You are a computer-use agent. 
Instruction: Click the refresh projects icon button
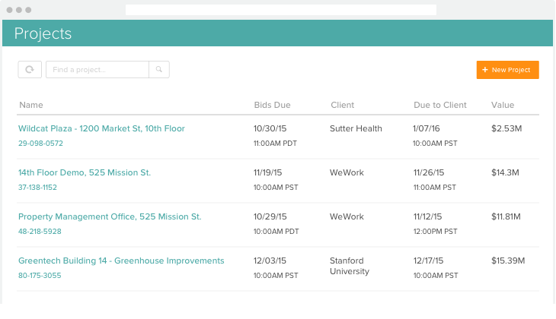(x=30, y=69)
